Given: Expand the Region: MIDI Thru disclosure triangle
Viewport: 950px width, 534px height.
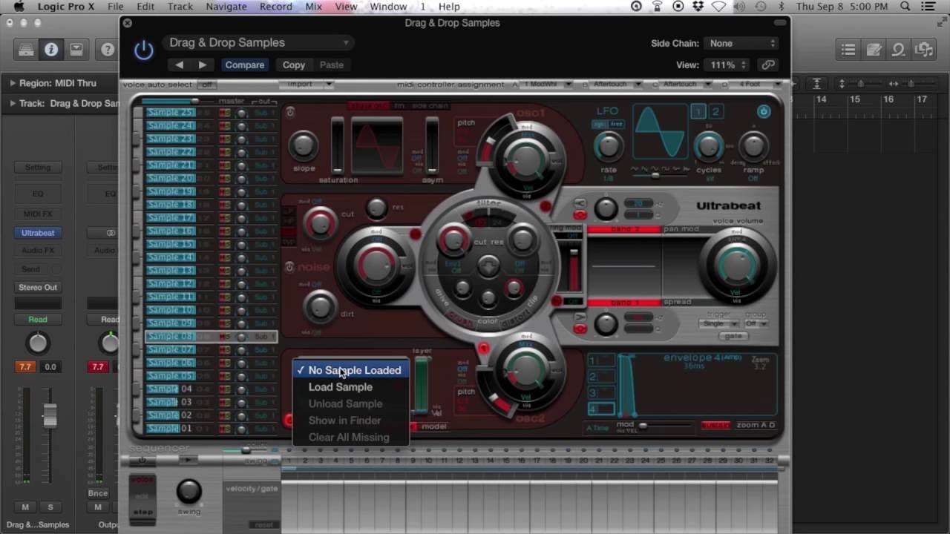Looking at the screenshot, I should click(x=13, y=84).
